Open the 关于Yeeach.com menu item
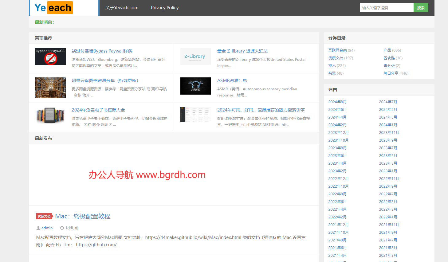448x262 pixels. 122,8
